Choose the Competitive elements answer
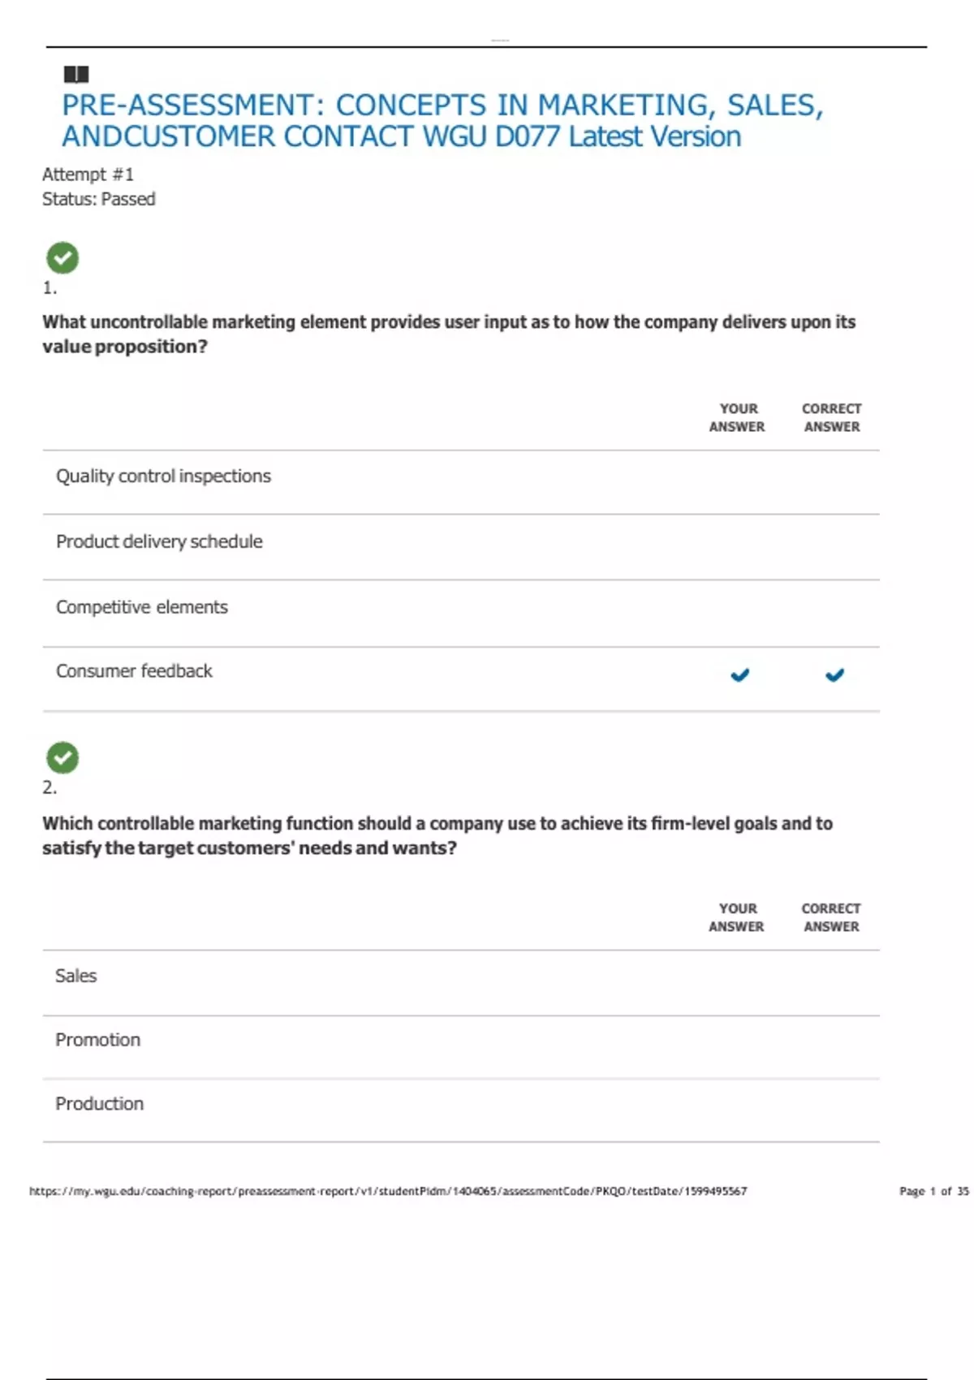The height and width of the screenshot is (1380, 974). (142, 607)
